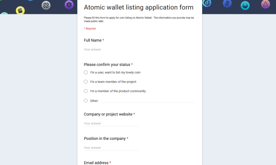Focus the Company or project website field
The width and height of the screenshot is (276, 165).
coord(112,124)
